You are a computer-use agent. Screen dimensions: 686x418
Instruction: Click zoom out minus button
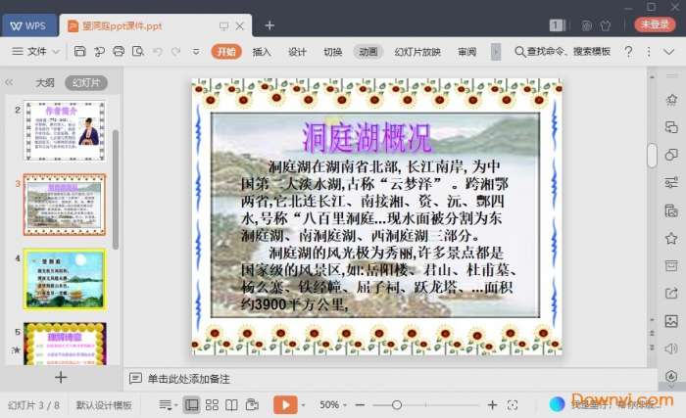[x=360, y=405]
